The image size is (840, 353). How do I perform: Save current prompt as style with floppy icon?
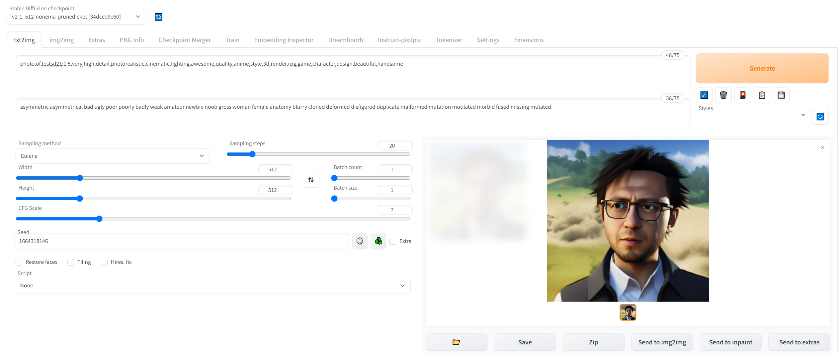pyautogui.click(x=781, y=95)
